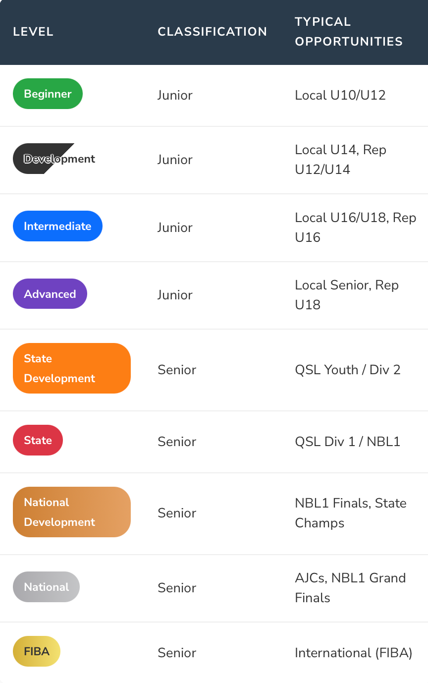Click the TYPICAL OPPORTUNITIES column header
The image size is (428, 683).
(x=349, y=32)
